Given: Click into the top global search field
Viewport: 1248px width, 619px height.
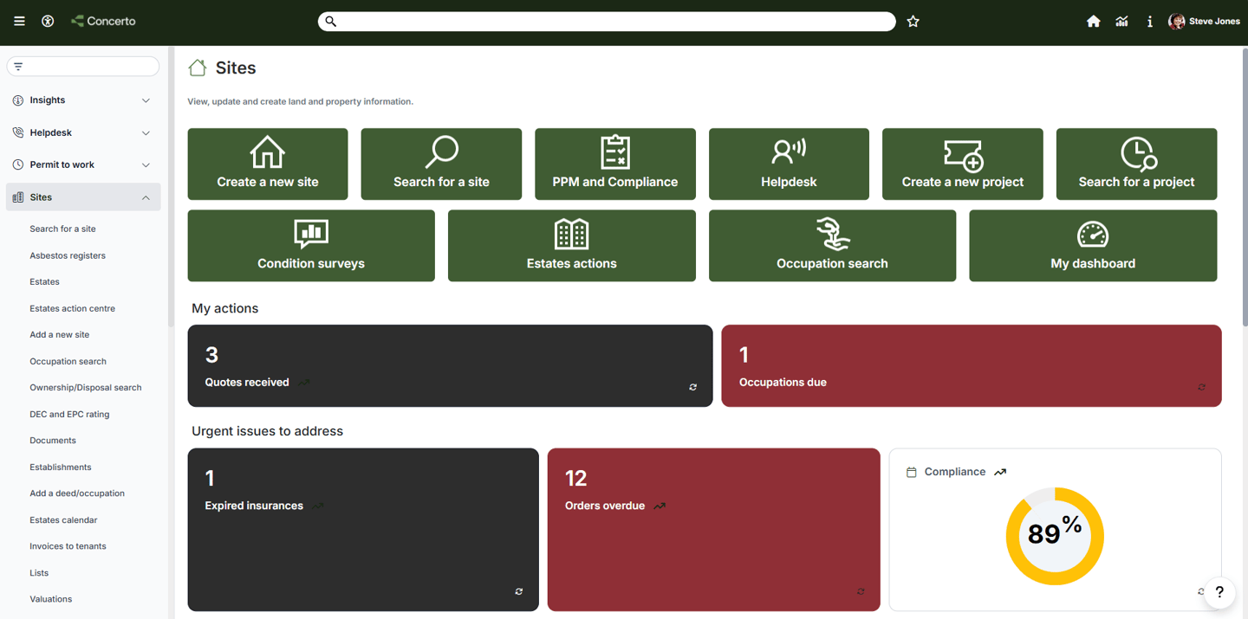Looking at the screenshot, I should pos(607,21).
